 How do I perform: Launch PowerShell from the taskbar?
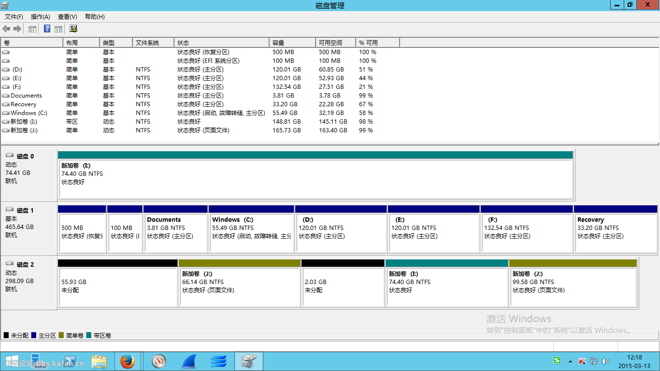[x=69, y=361]
